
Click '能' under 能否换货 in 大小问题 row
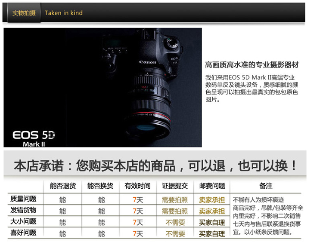click(101, 223)
